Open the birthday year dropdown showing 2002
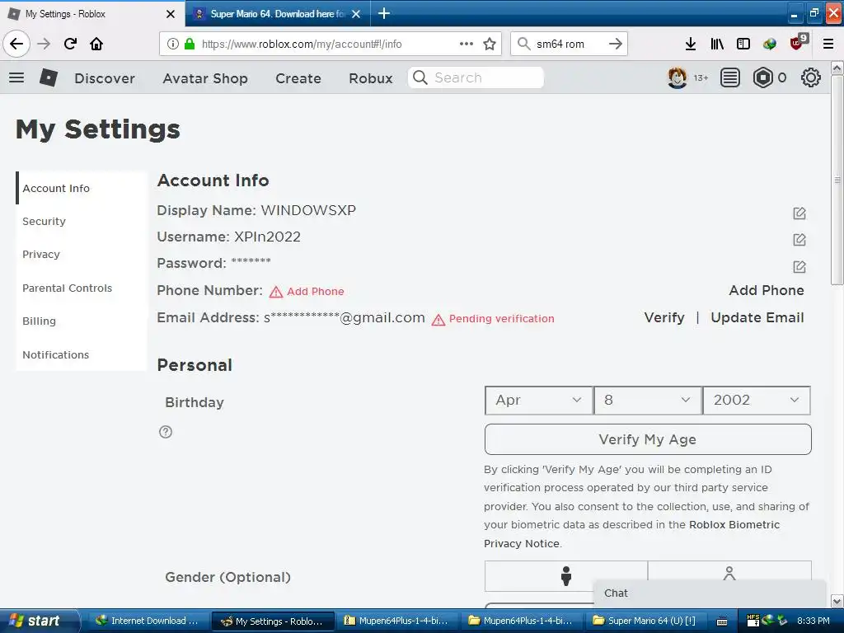 tap(757, 401)
